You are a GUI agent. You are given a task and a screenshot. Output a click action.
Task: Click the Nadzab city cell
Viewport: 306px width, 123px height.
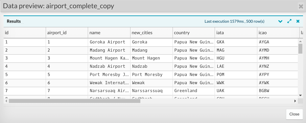click(152, 66)
